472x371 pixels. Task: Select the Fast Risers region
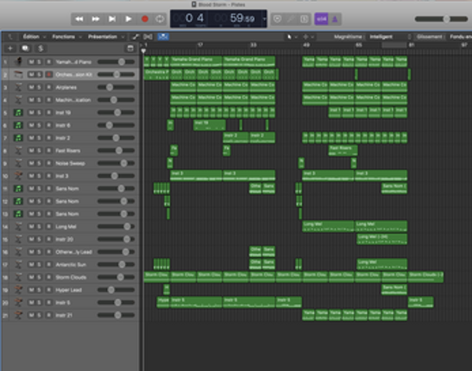click(343, 150)
